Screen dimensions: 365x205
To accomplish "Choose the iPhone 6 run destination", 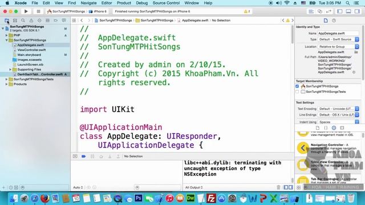I will 98,11.
